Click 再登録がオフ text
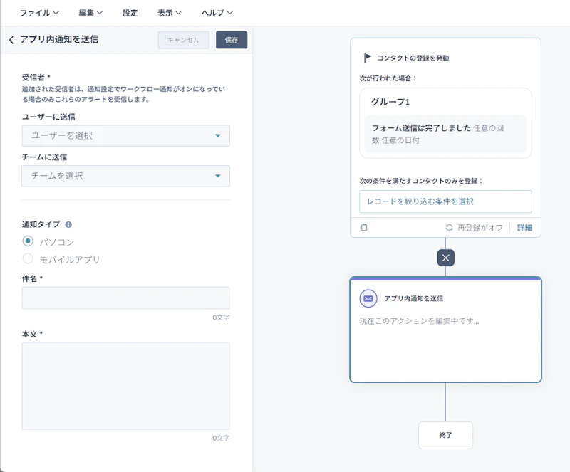The image size is (570, 472). [x=480, y=228]
